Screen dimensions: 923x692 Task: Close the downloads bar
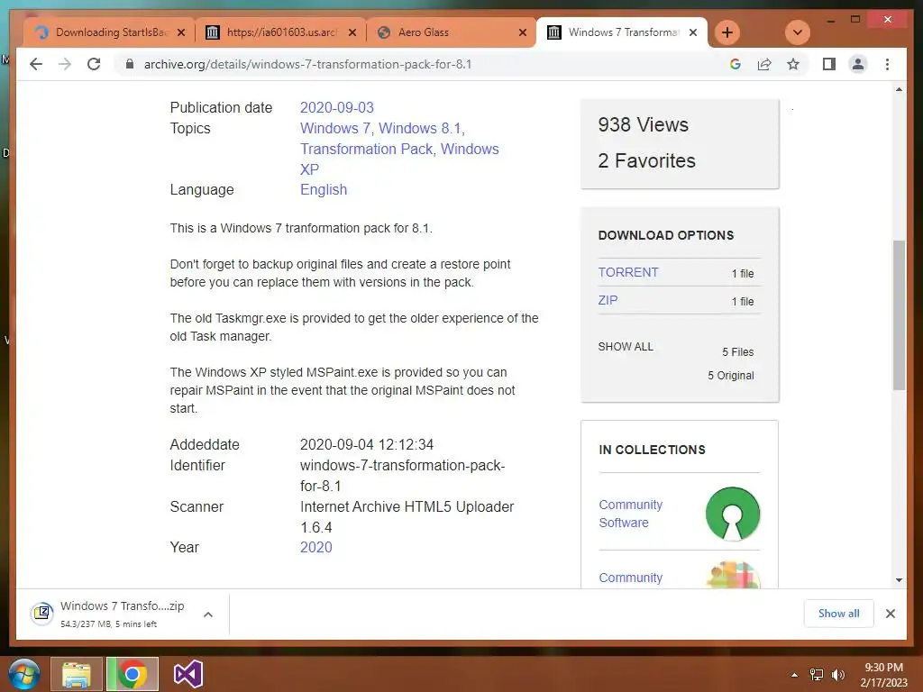(890, 614)
